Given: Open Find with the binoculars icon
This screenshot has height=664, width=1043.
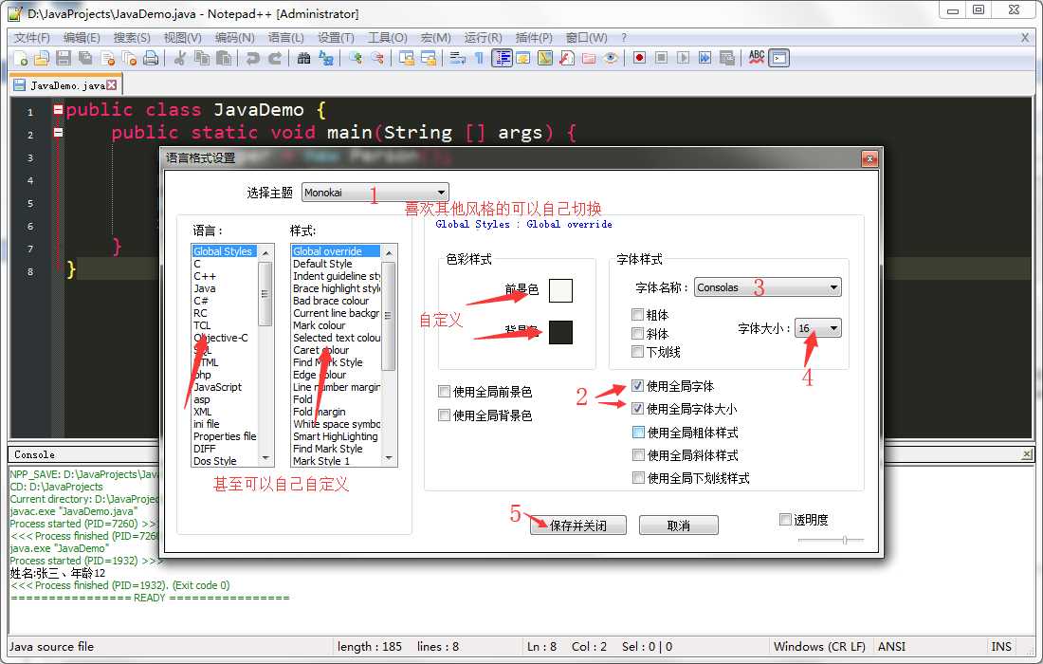Looking at the screenshot, I should pos(304,59).
